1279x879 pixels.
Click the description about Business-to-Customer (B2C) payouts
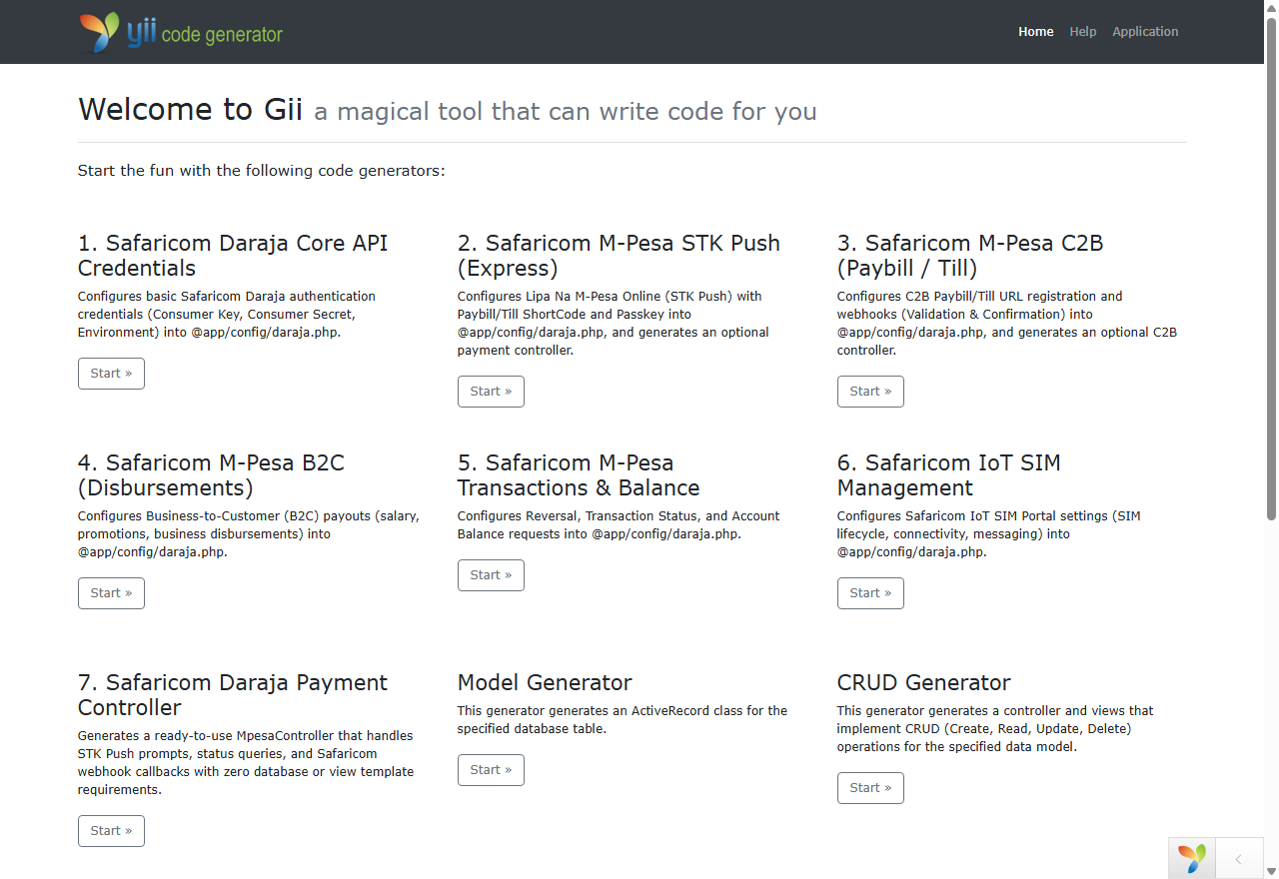(249, 533)
